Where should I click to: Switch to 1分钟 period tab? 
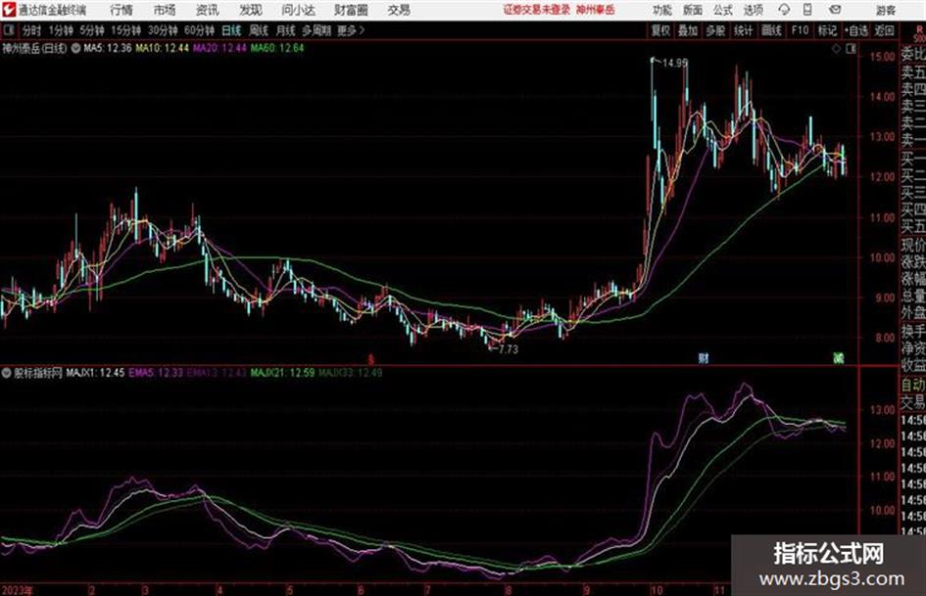(60, 30)
